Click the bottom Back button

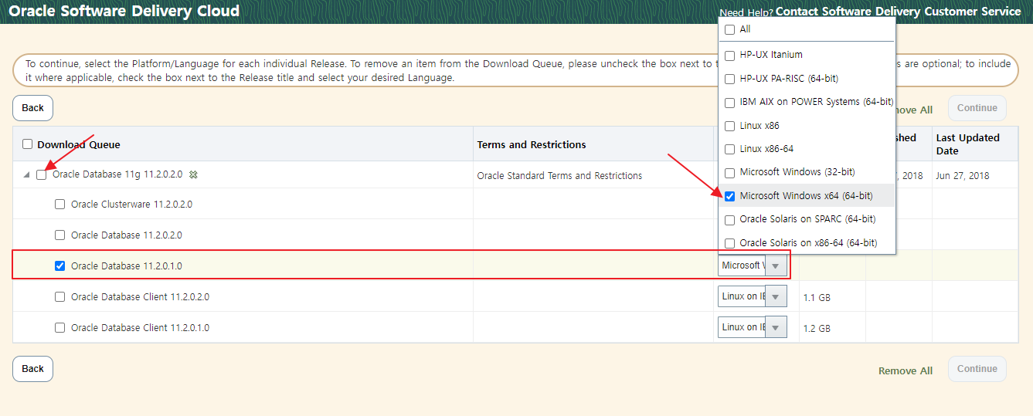pyautogui.click(x=32, y=369)
